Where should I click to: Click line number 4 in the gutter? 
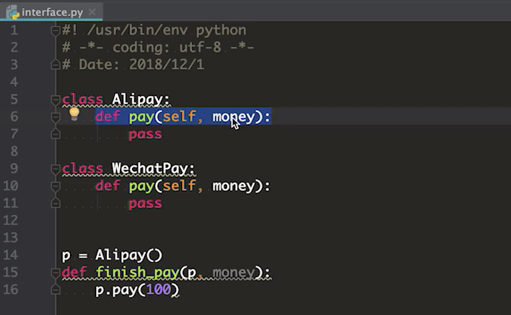14,82
